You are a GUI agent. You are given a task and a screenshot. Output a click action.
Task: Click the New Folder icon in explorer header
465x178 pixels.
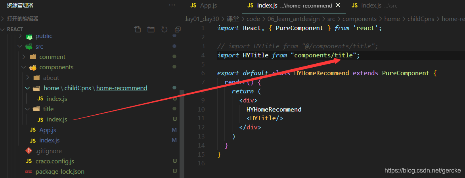point(151,29)
